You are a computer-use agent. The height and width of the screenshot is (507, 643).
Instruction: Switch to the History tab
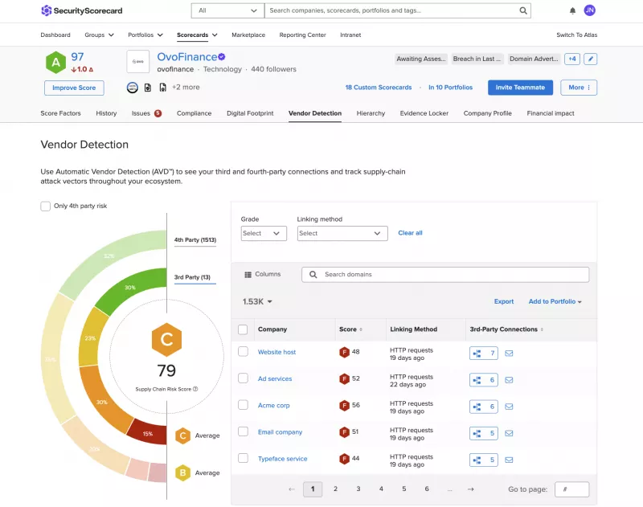[106, 113]
